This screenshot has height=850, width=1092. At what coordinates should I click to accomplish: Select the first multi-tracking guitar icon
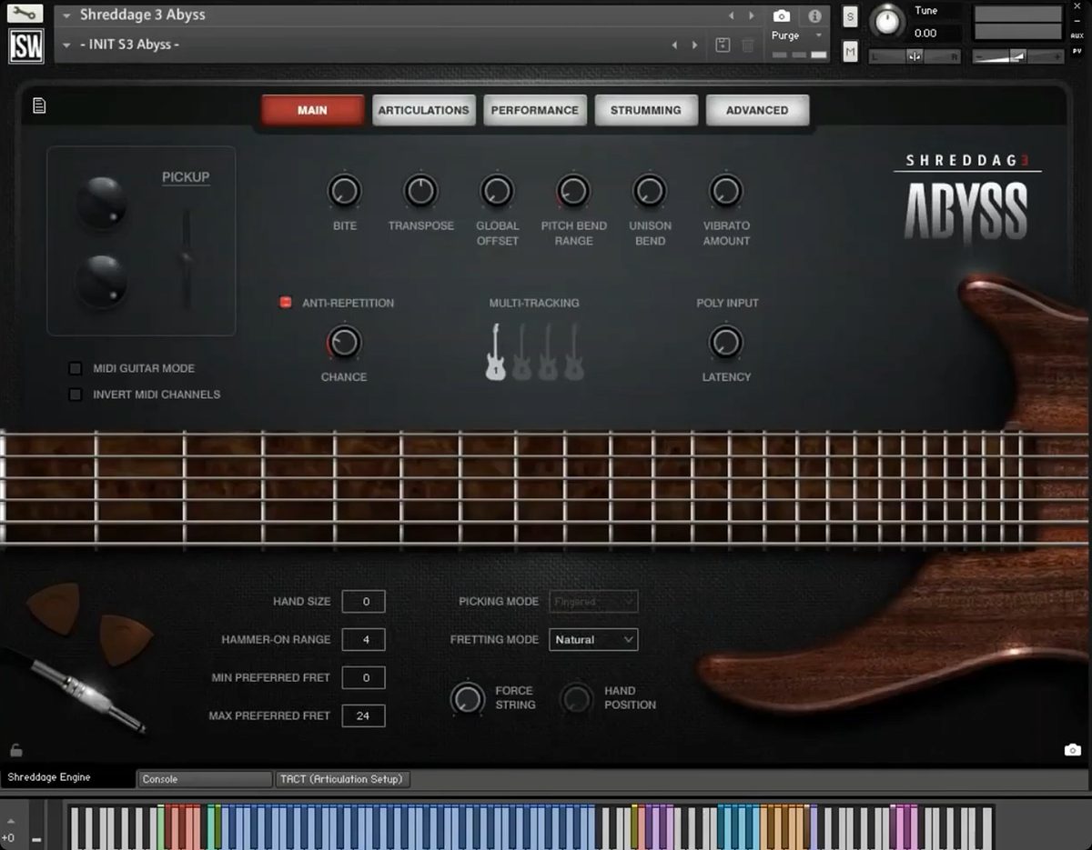(496, 352)
